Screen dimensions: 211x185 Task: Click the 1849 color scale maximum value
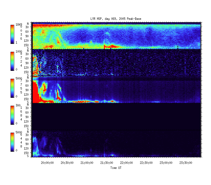pyautogui.click(x=19, y=24)
